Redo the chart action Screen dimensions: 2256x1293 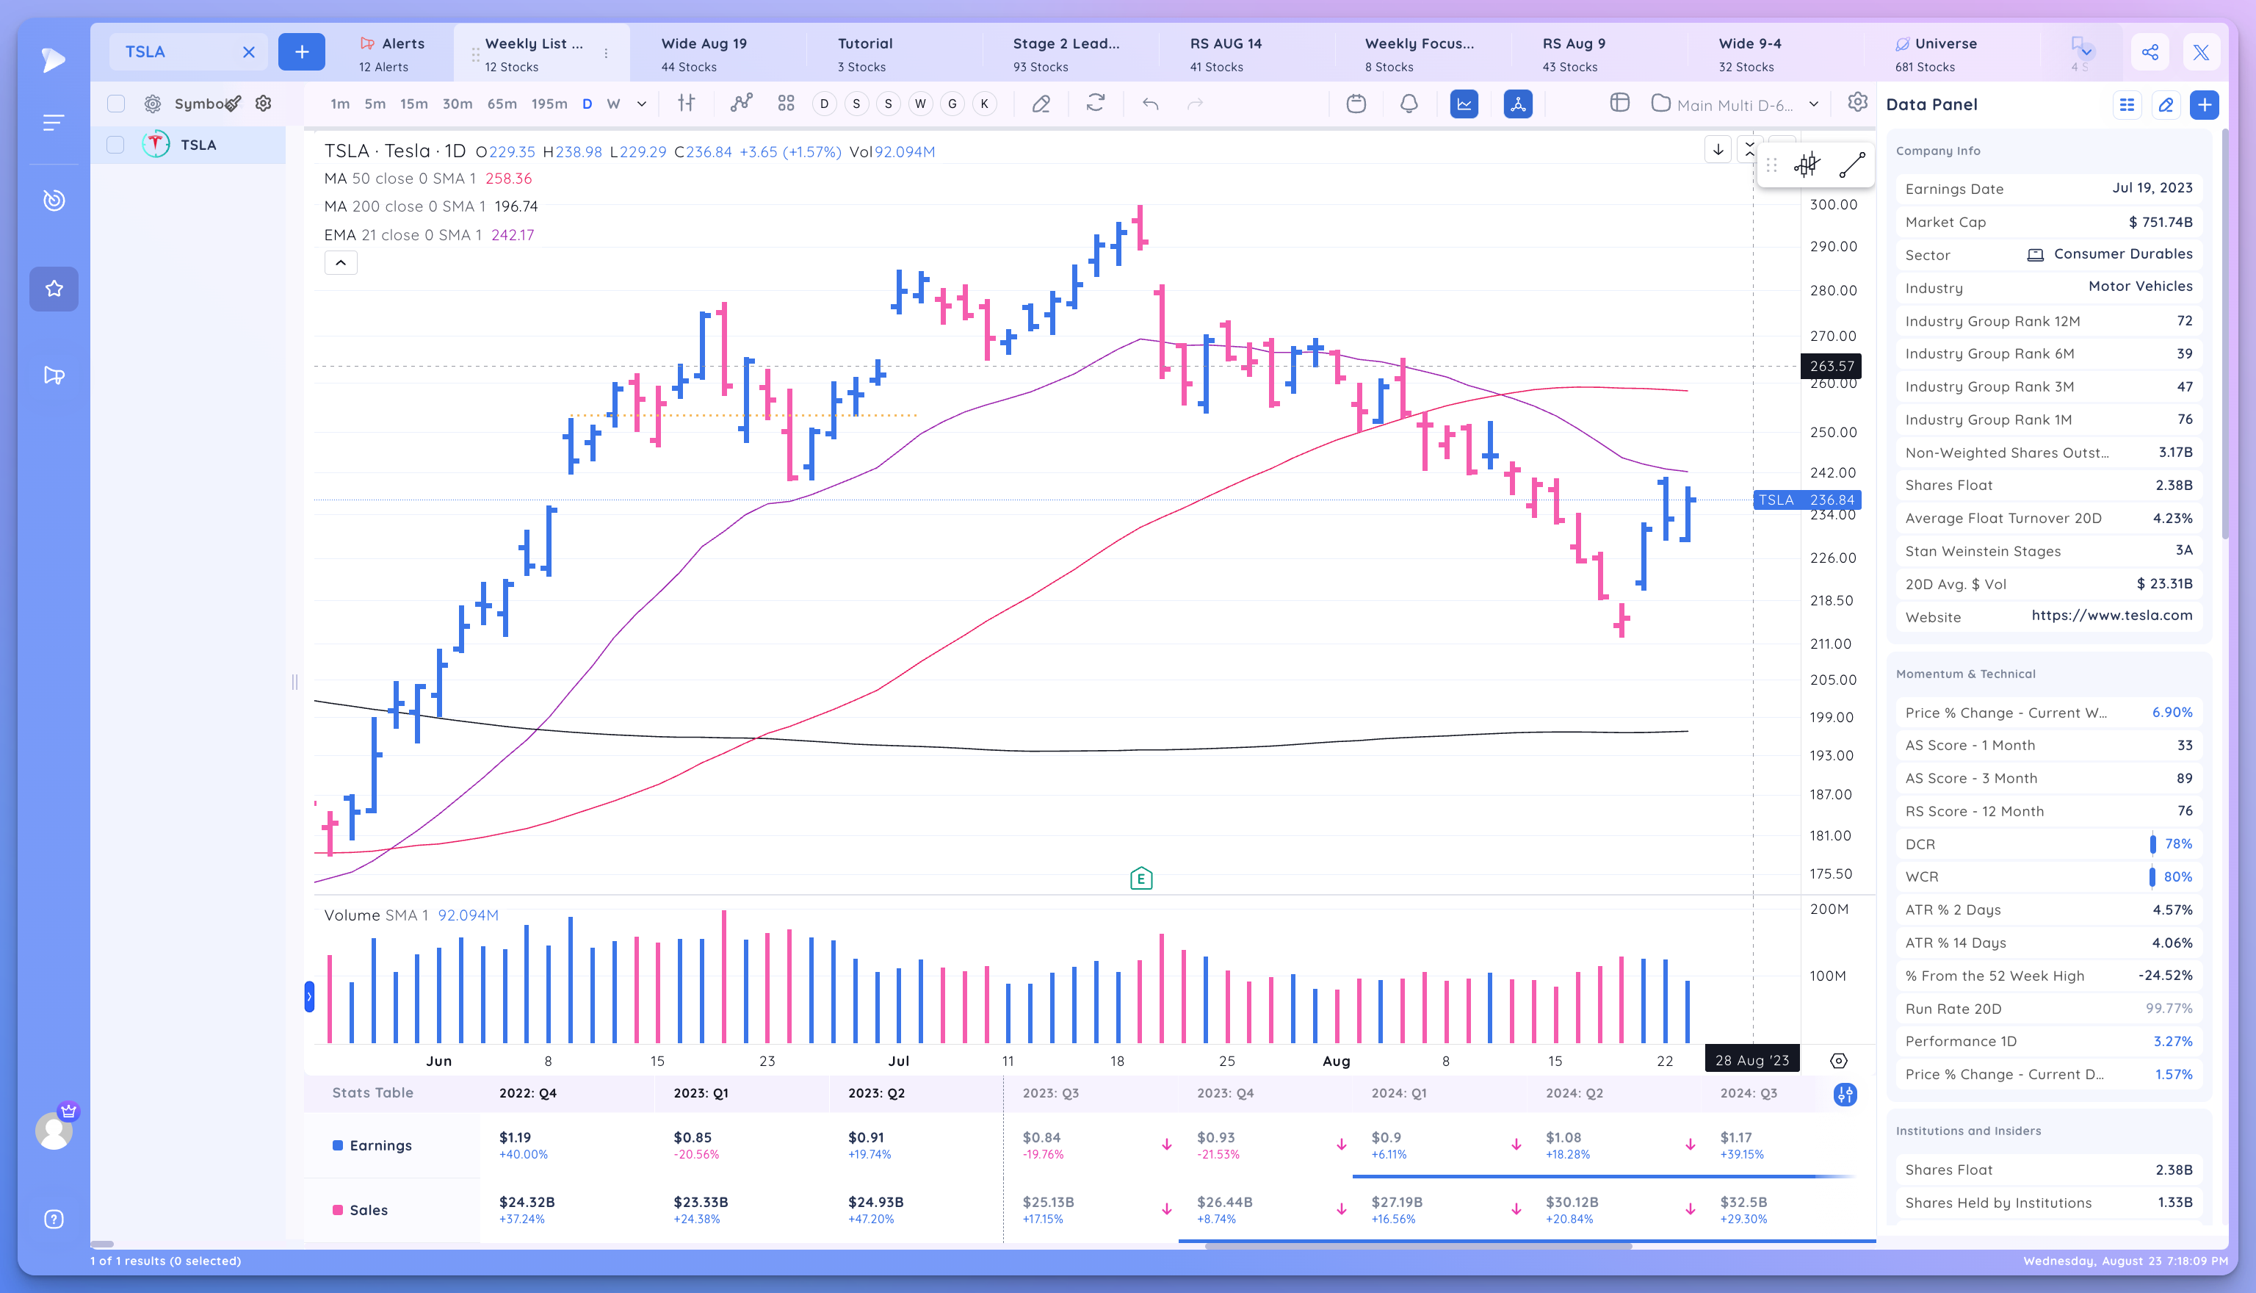point(1196,103)
